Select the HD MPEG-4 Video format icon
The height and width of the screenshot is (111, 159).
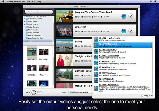click(96, 39)
